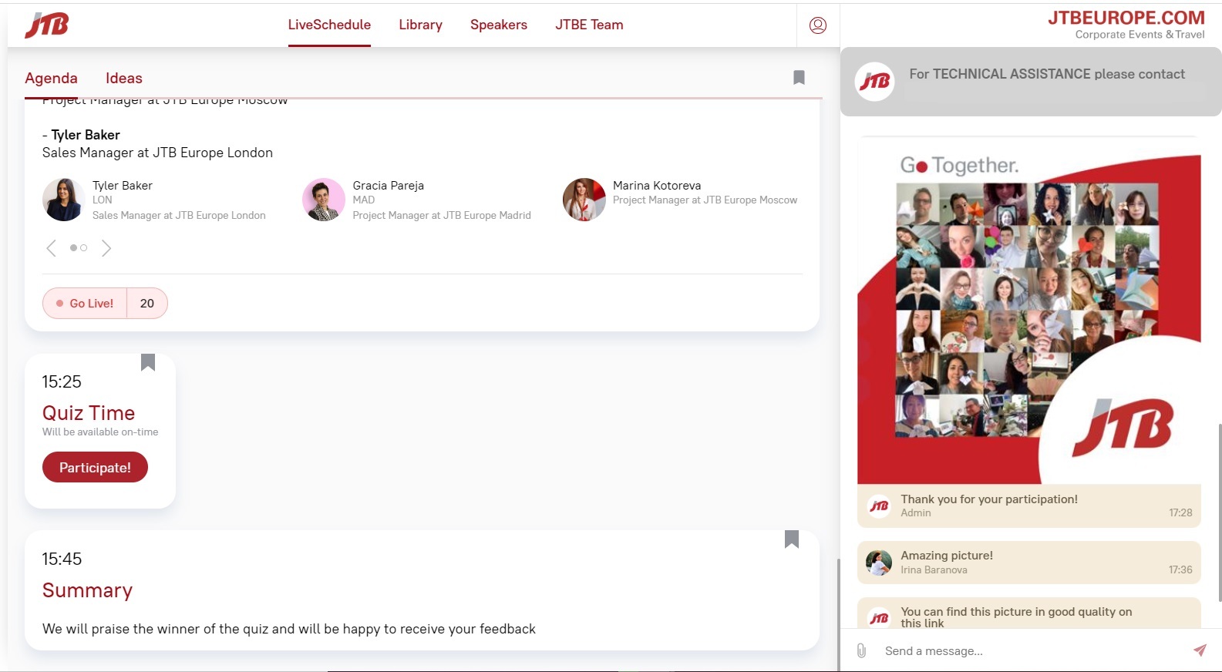The image size is (1222, 672).
Task: Click the 15:45 session time
Action: point(62,559)
